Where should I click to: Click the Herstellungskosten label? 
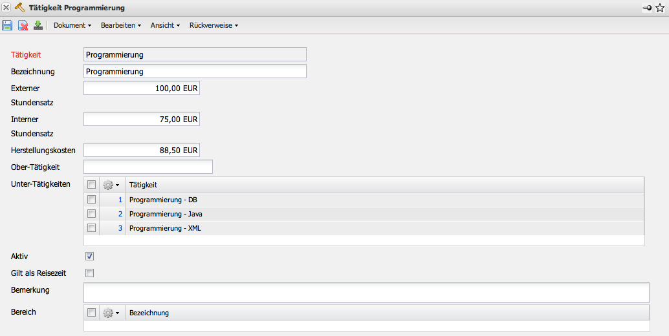click(43, 150)
